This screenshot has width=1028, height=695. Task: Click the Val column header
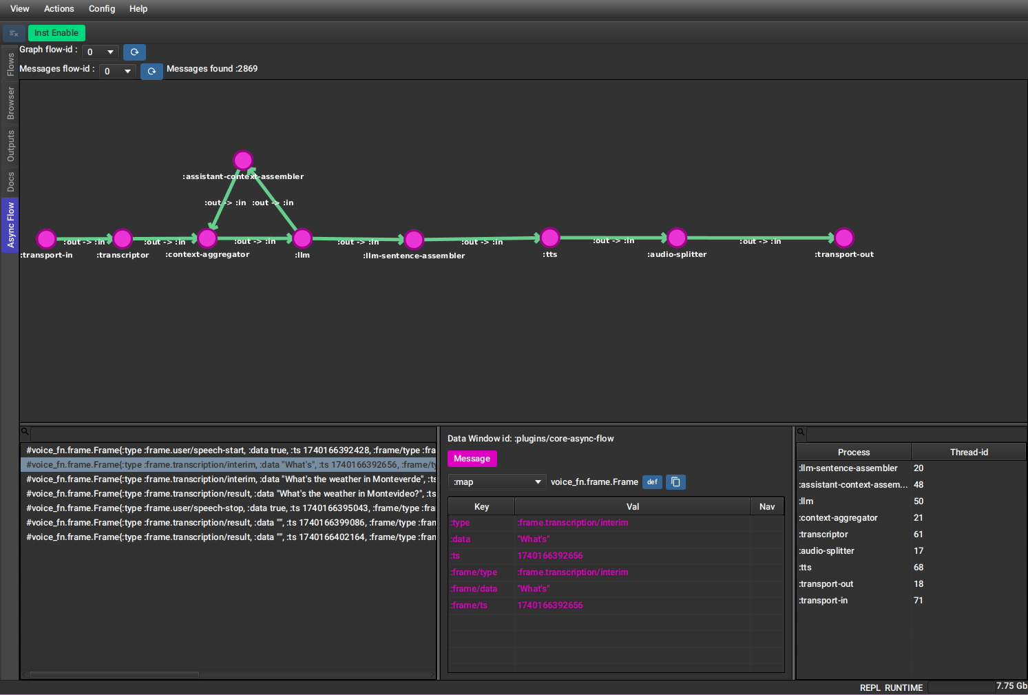[633, 507]
